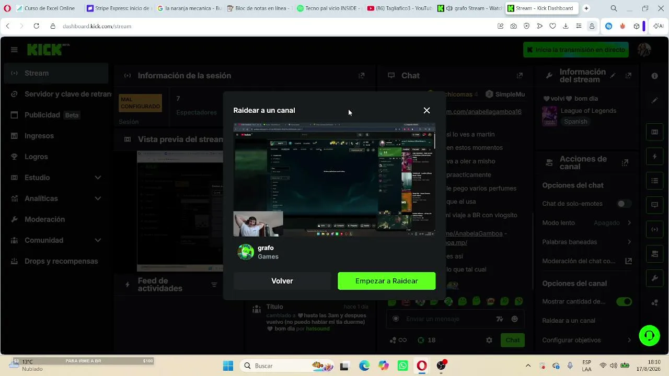Open the grafo stream preview thumbnail
Screen dimensions: 669x376
(334, 180)
